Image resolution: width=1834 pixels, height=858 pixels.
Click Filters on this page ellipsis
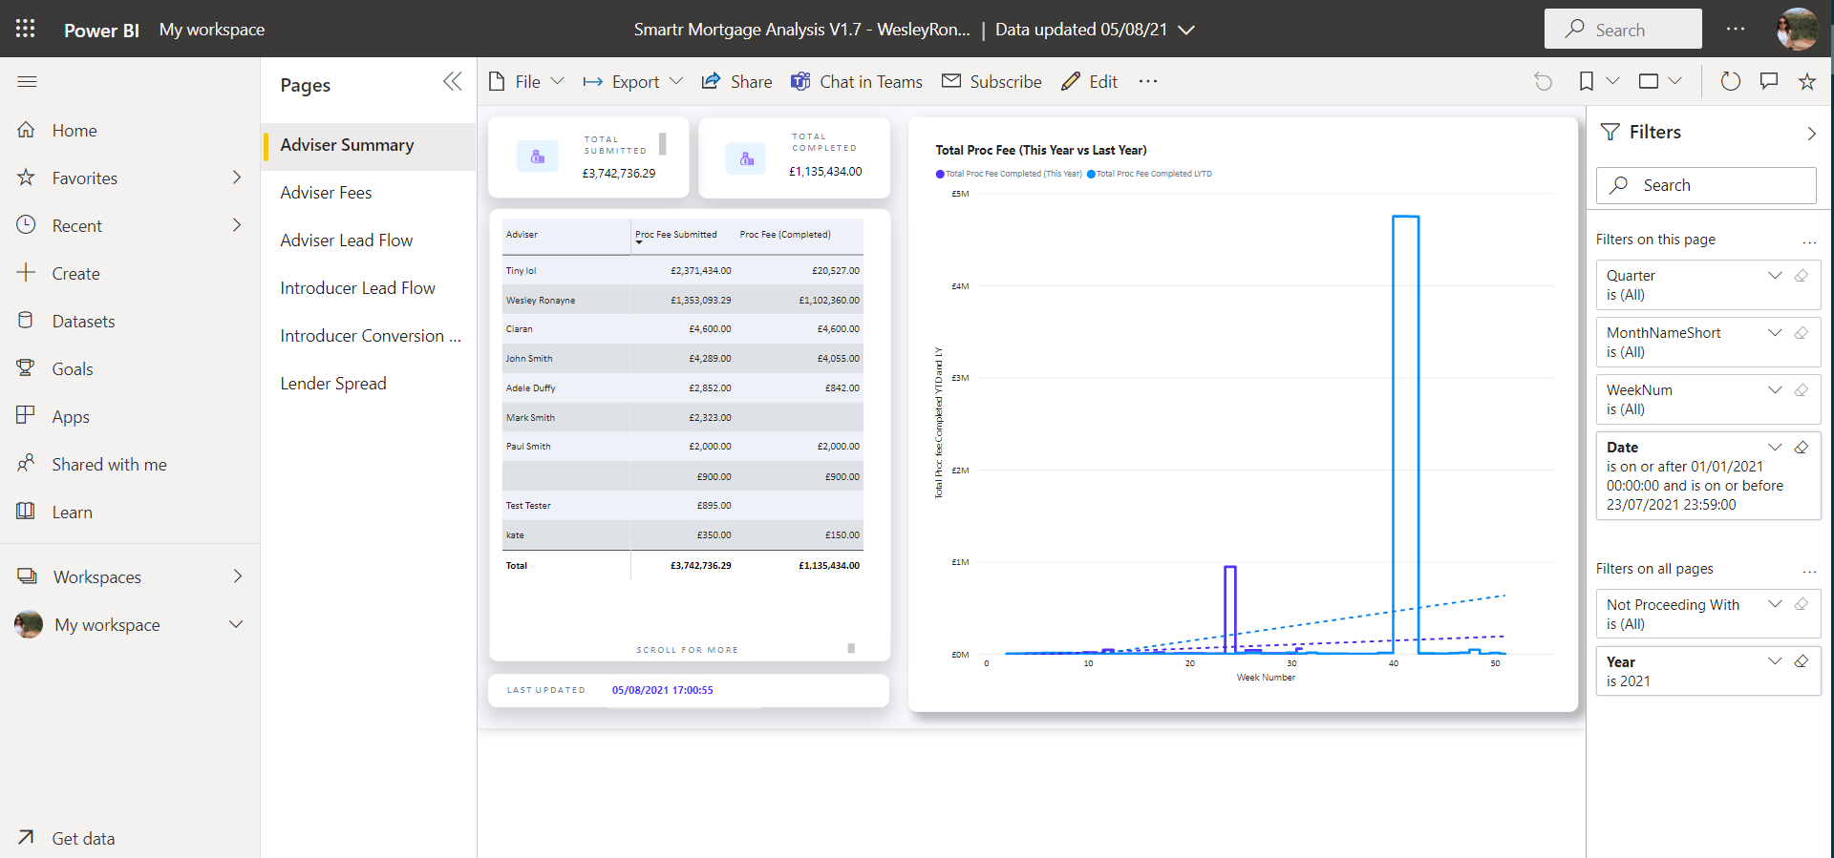tap(1809, 241)
